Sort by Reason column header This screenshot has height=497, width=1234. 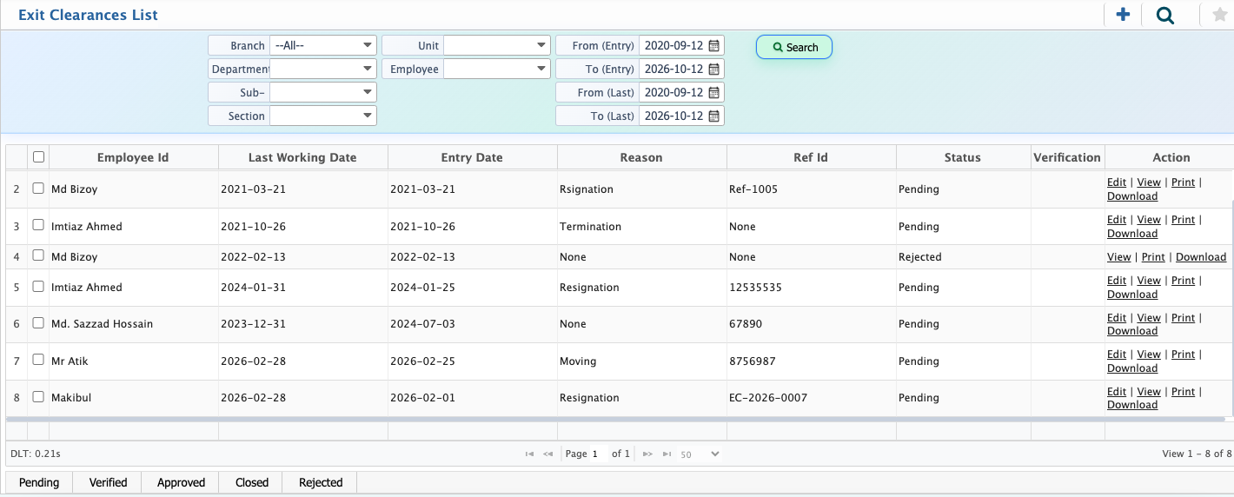(x=641, y=157)
